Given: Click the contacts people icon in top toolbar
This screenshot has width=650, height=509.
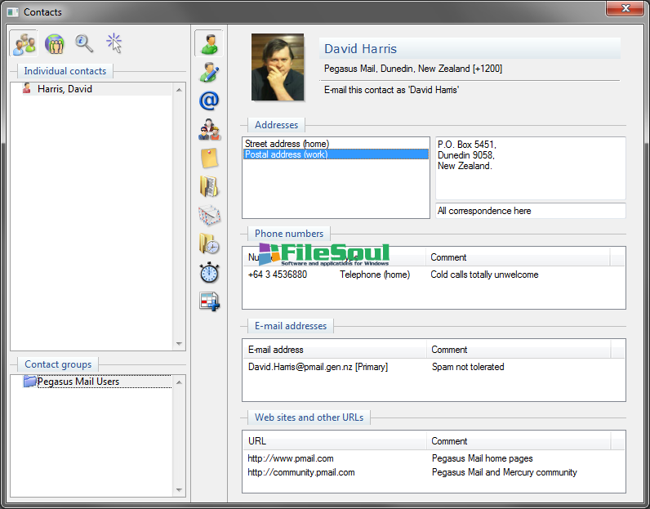Looking at the screenshot, I should coord(24,43).
